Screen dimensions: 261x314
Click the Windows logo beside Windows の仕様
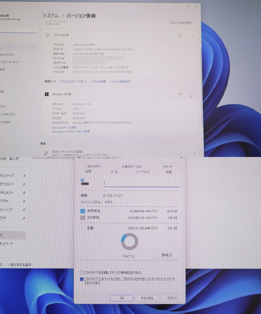[x=47, y=94]
